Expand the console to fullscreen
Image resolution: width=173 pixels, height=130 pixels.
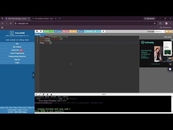pos(40,95)
